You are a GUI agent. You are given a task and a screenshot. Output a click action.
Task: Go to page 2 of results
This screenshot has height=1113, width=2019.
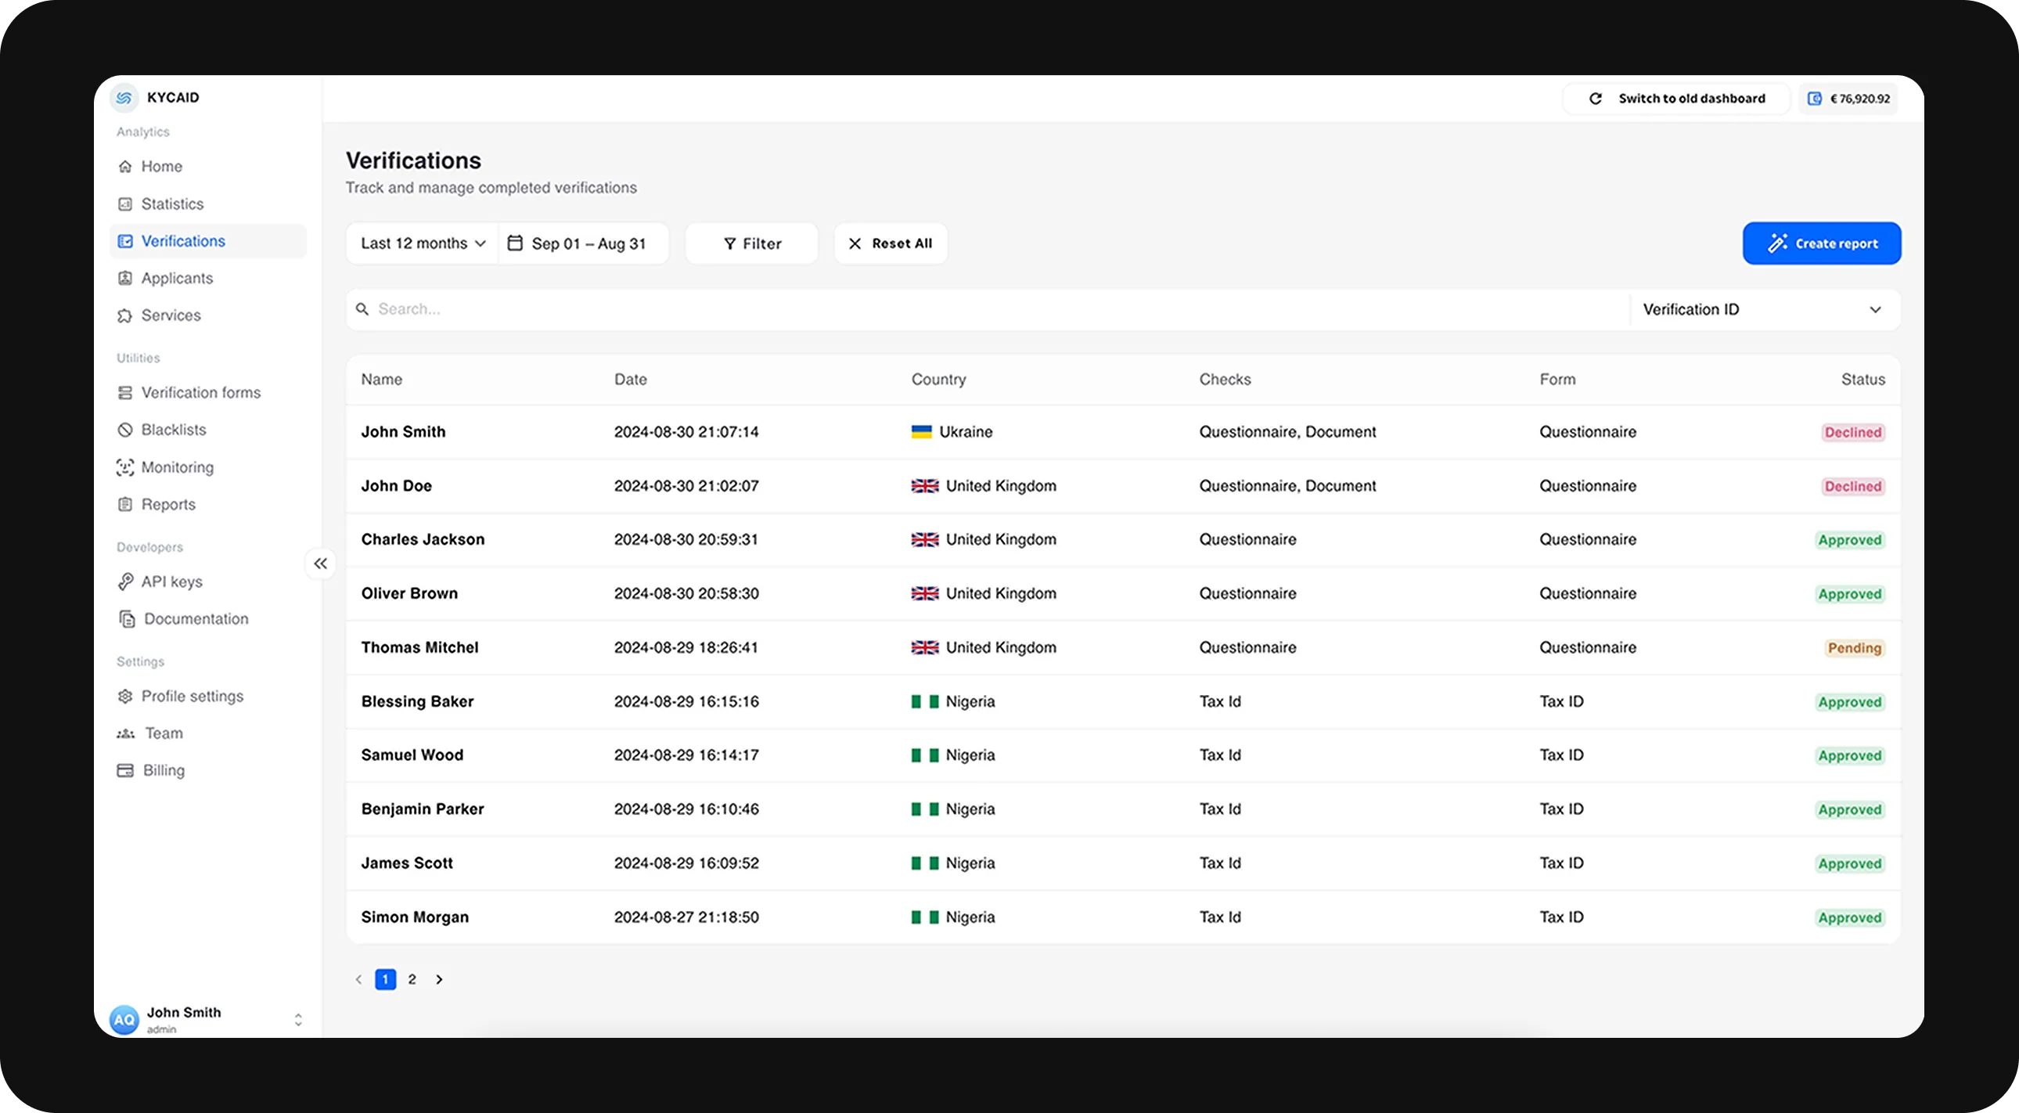412,979
